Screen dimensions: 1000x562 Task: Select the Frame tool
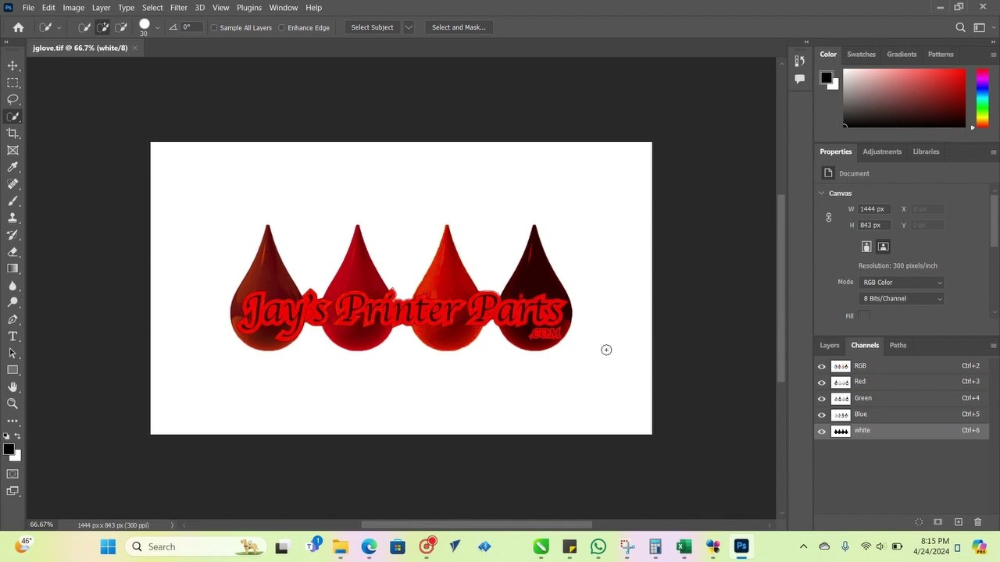point(12,151)
